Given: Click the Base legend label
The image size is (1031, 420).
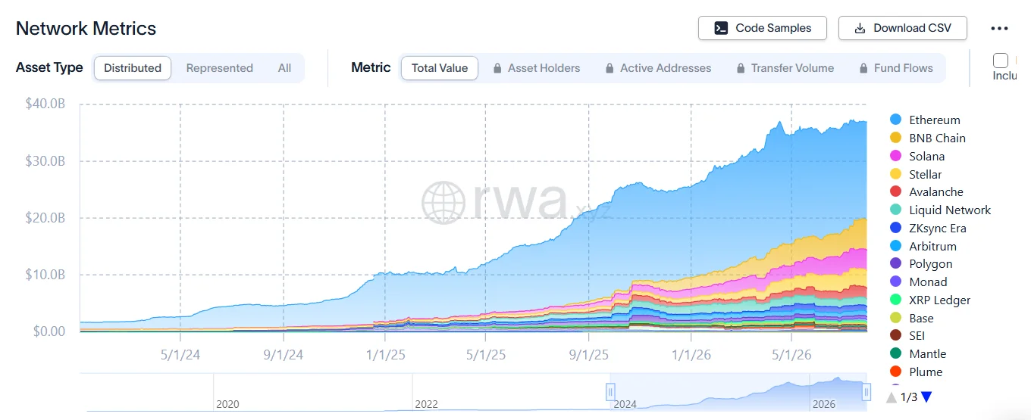Looking at the screenshot, I should (x=922, y=318).
